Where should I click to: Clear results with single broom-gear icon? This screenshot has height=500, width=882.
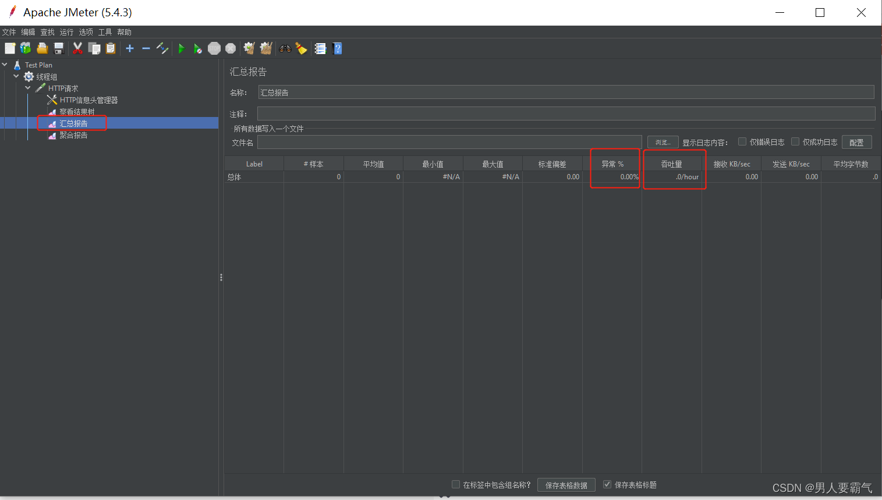pos(249,48)
